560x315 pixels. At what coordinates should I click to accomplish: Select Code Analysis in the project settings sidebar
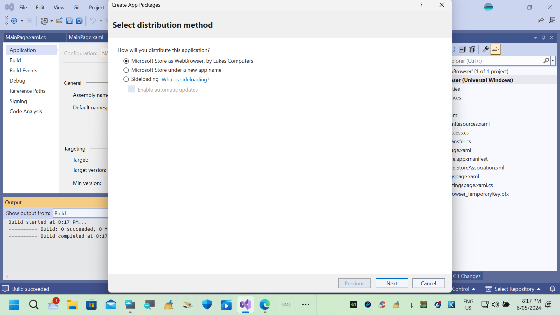26,111
